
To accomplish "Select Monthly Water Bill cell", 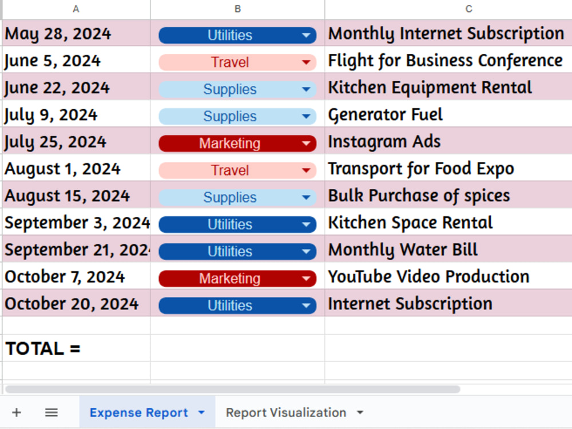I will tap(448, 249).
